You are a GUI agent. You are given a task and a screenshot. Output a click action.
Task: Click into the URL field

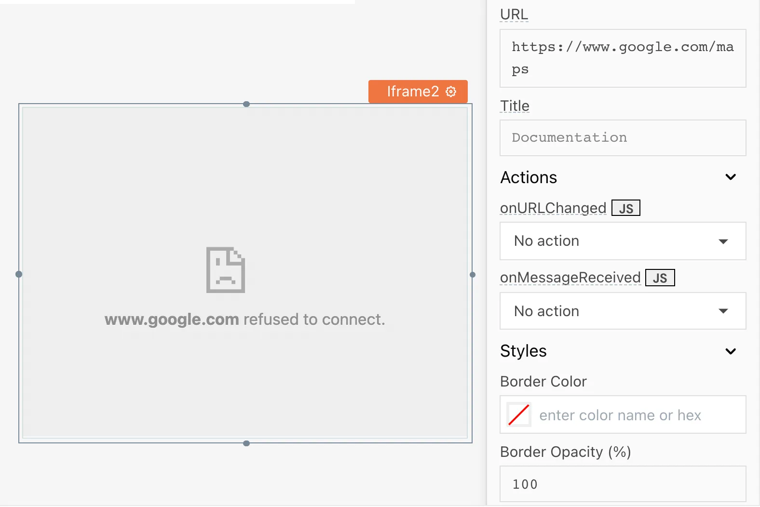[x=623, y=58]
